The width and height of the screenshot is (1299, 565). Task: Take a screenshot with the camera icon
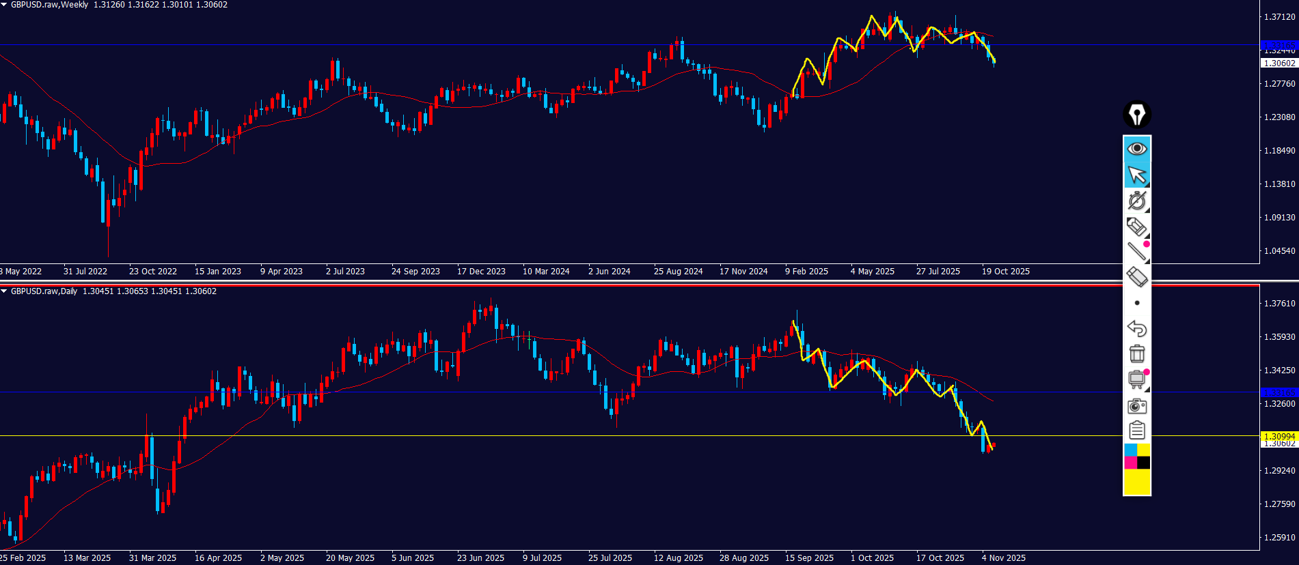[1136, 406]
